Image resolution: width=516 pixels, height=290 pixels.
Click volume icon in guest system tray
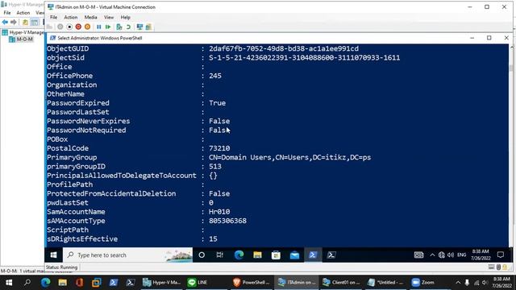click(451, 255)
